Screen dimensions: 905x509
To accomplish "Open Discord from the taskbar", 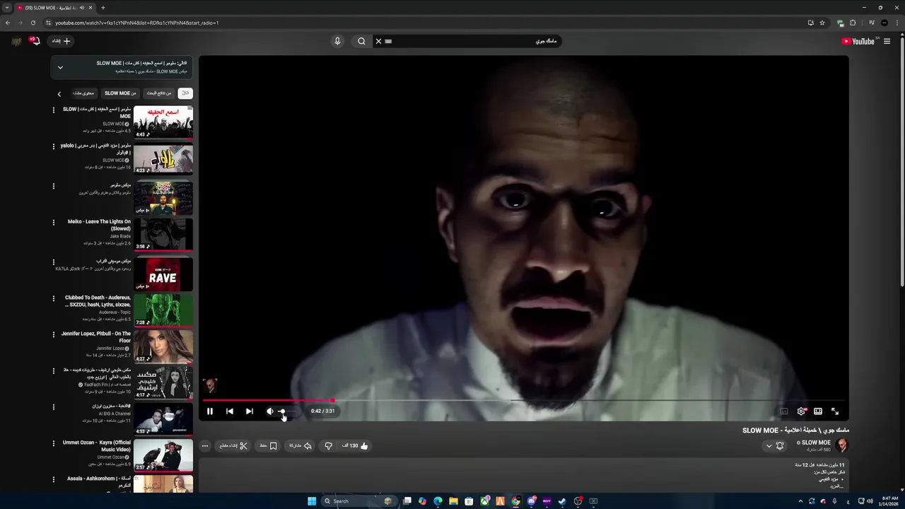I will pyautogui.click(x=531, y=501).
